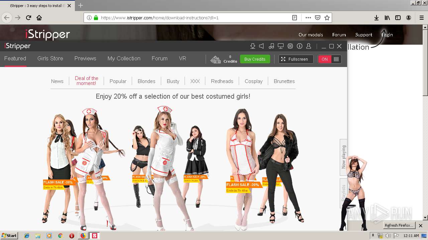Select News category
Viewport: 428px width, 240px height.
(57, 81)
